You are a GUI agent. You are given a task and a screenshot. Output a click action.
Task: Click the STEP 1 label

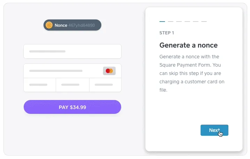pyautogui.click(x=167, y=33)
